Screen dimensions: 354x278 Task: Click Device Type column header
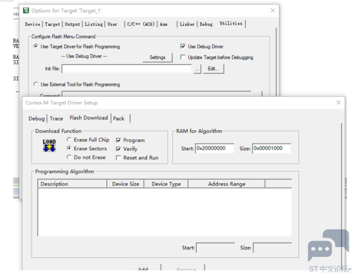(x=166, y=184)
